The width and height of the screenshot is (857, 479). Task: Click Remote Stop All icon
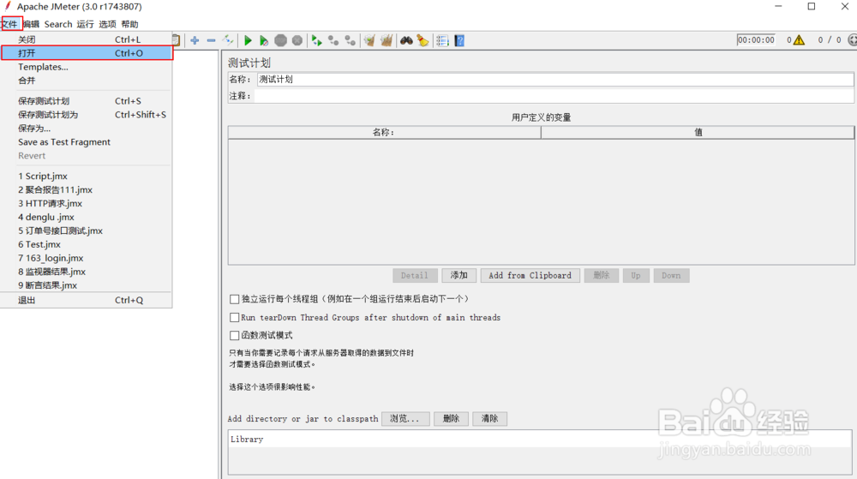pyautogui.click(x=333, y=40)
